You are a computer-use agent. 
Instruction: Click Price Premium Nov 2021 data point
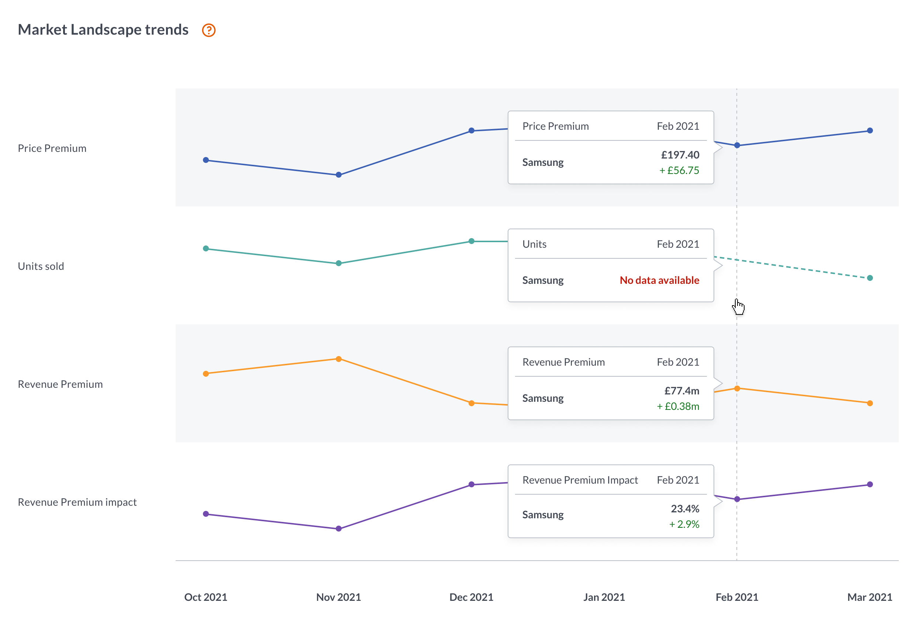339,175
